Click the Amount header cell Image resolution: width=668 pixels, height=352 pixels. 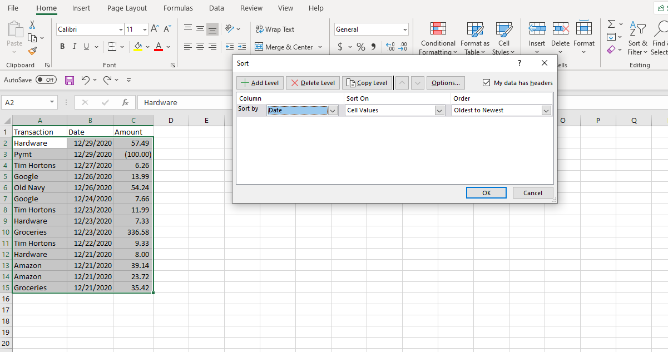[x=133, y=132]
